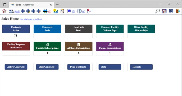Open the blue flag icon
182x96 pixels.
click(69, 11)
